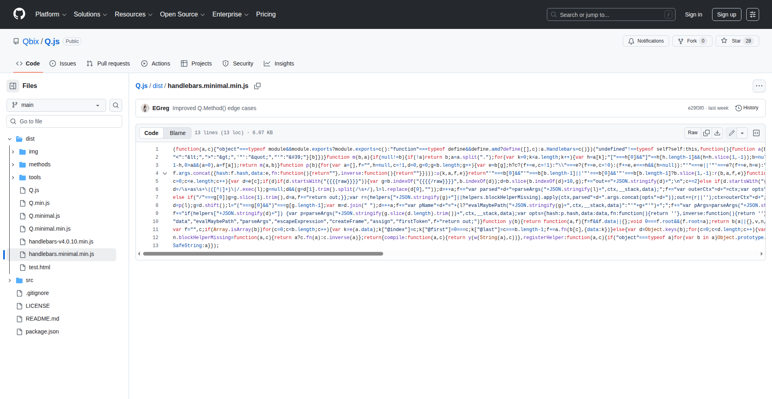The height and width of the screenshot is (399, 772).
Task: Copy raw file contents
Action: point(706,133)
